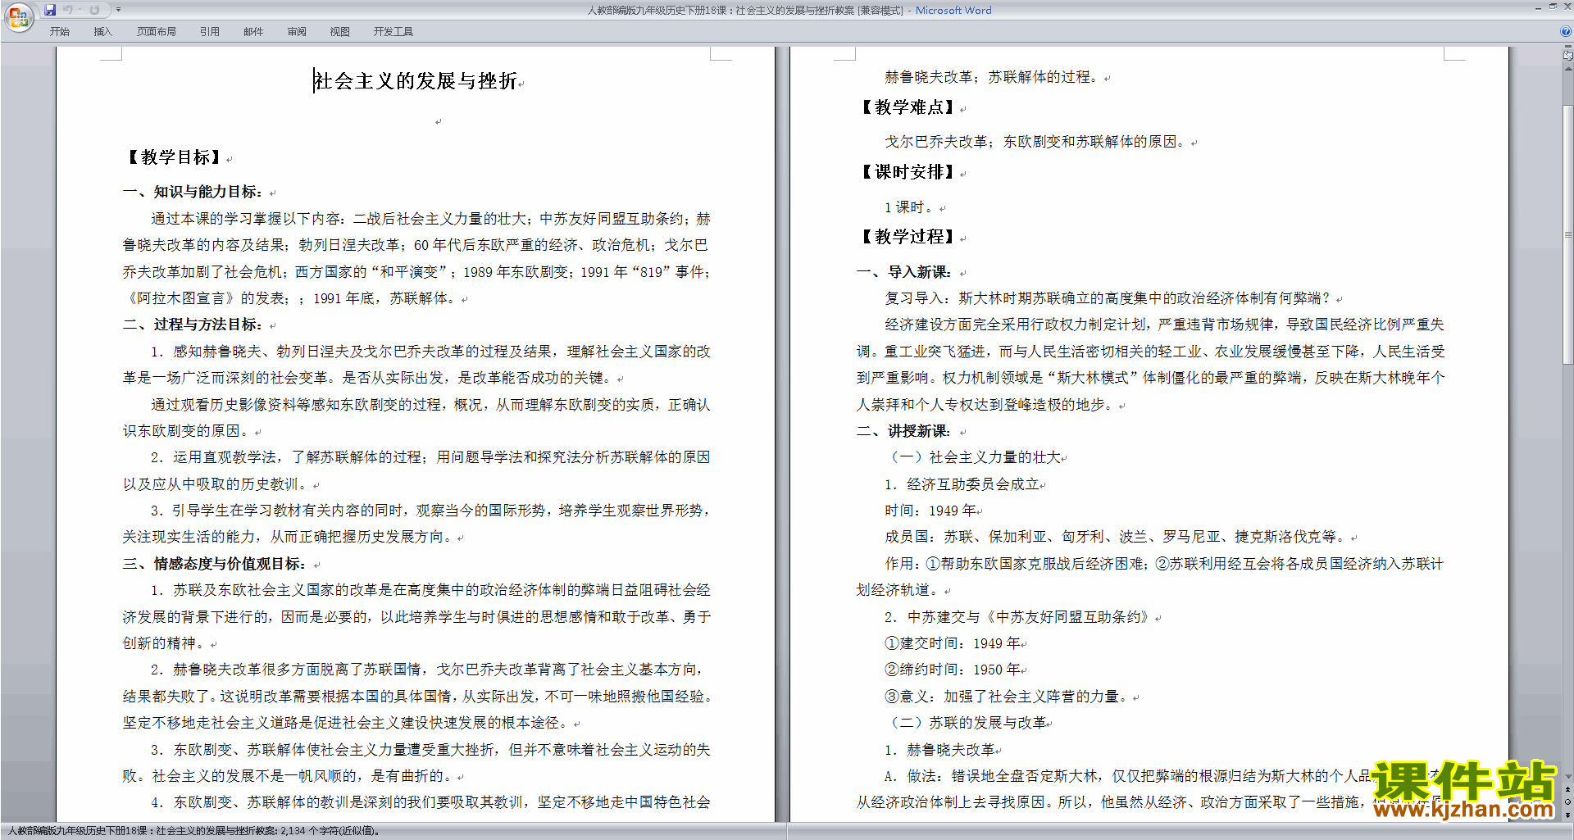
Task: Click the vertical scrollbar thumb
Action: [x=1568, y=234]
